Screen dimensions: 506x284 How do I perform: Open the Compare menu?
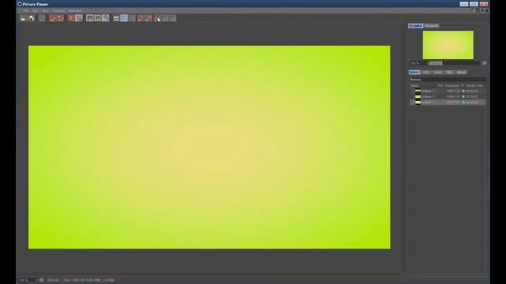[x=59, y=10]
